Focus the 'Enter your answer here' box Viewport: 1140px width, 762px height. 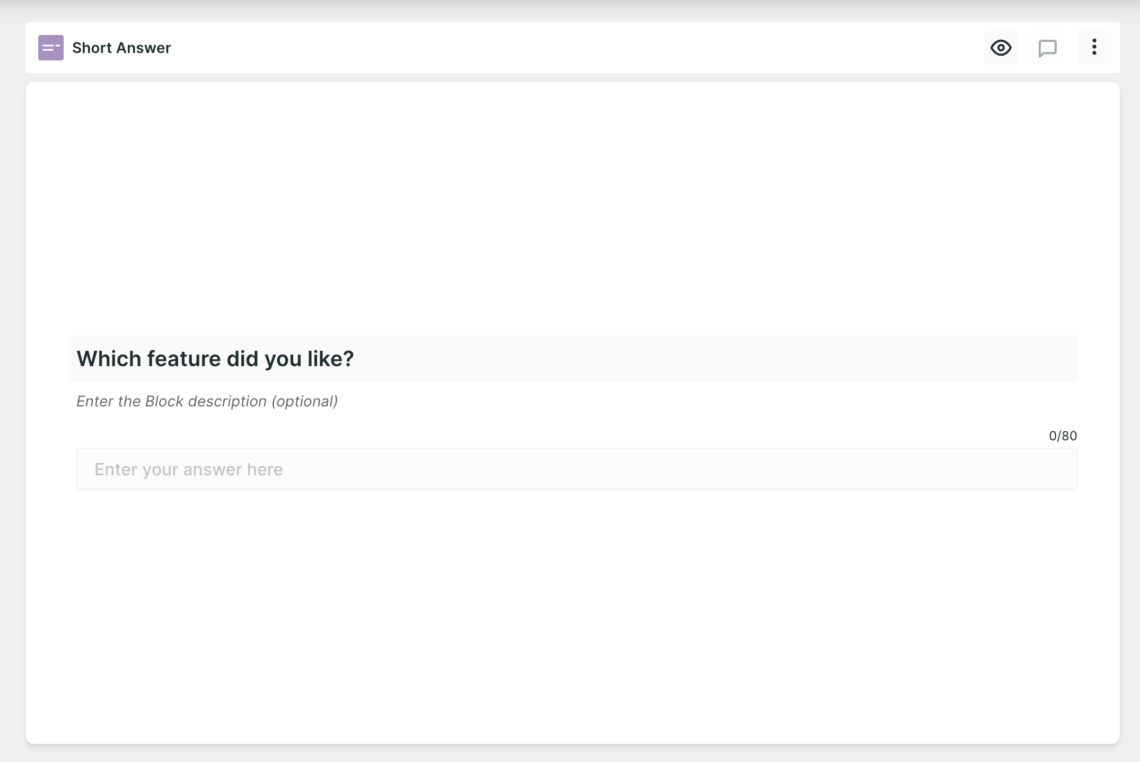577,469
